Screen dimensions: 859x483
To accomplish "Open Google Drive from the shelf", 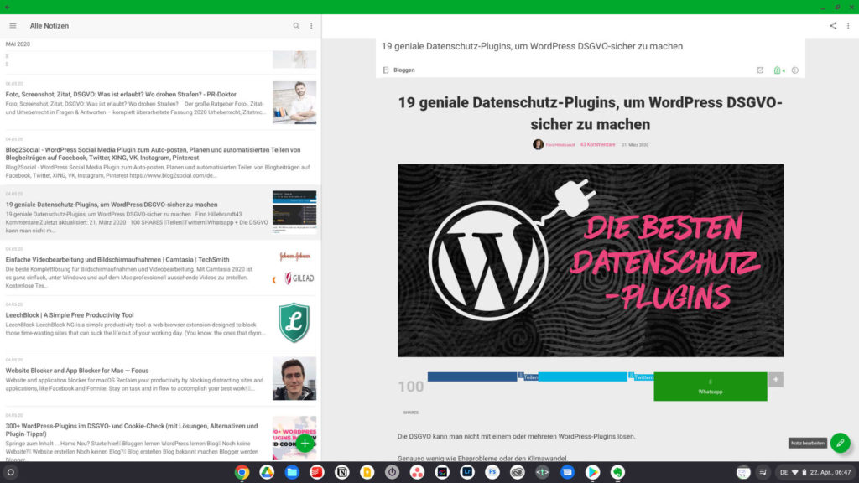I will 267,472.
